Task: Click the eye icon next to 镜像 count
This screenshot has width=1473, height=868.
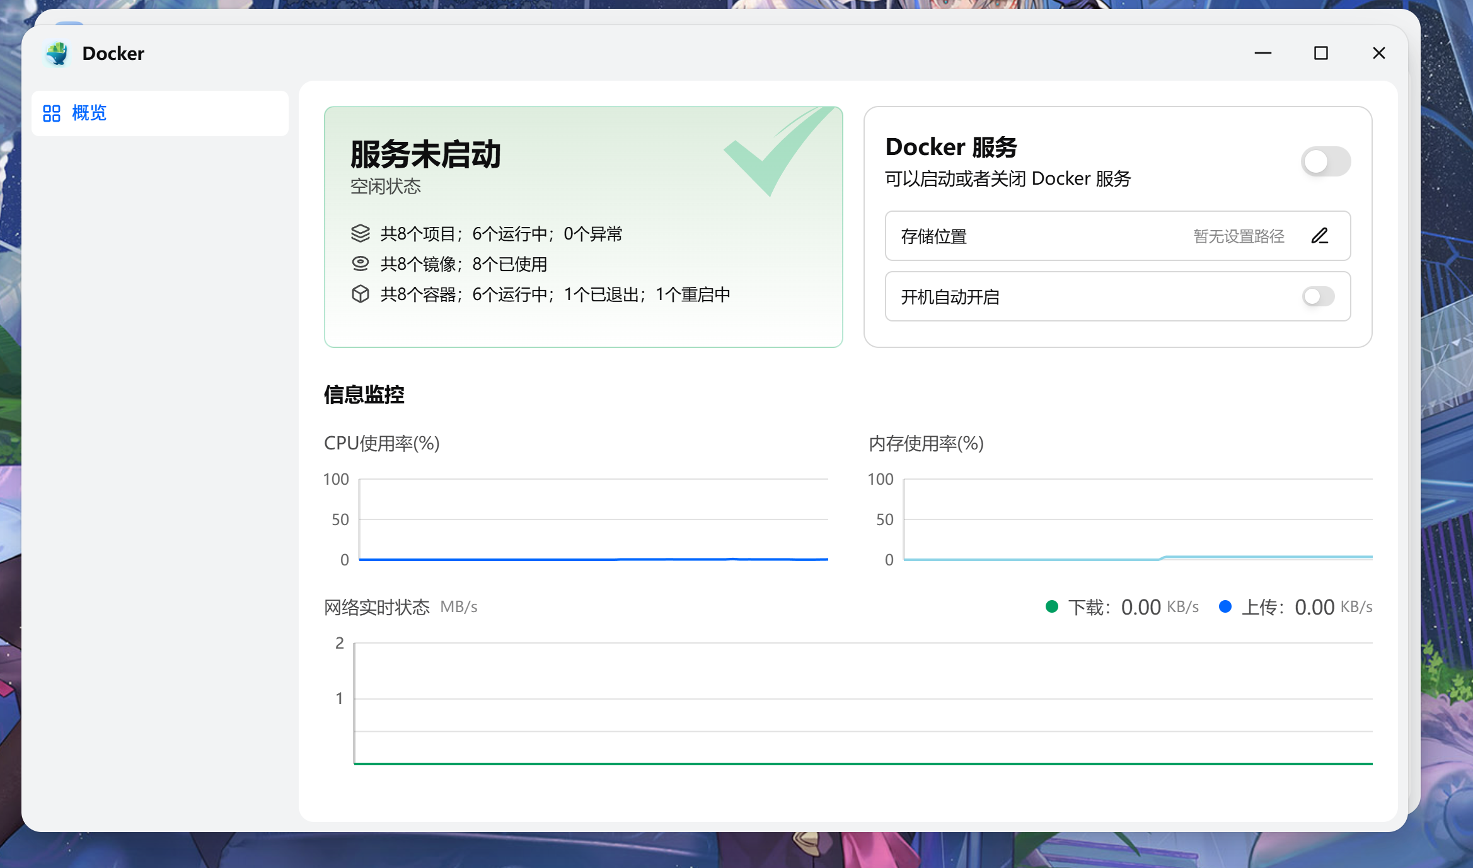Action: 360,263
